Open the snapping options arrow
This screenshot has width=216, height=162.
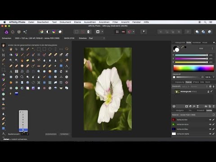pyautogui.click(x=134, y=31)
